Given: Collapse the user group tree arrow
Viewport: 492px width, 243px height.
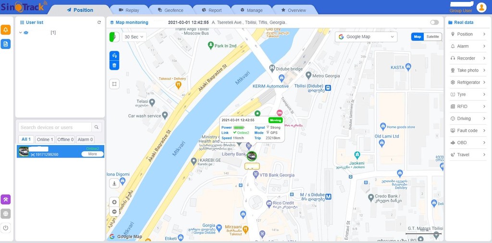Looking at the screenshot, I should tap(20, 33).
